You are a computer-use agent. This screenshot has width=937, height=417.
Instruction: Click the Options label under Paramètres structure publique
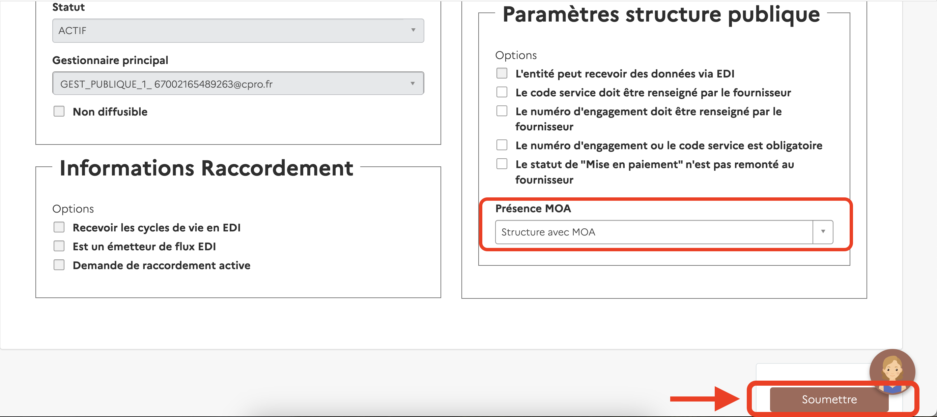click(516, 55)
